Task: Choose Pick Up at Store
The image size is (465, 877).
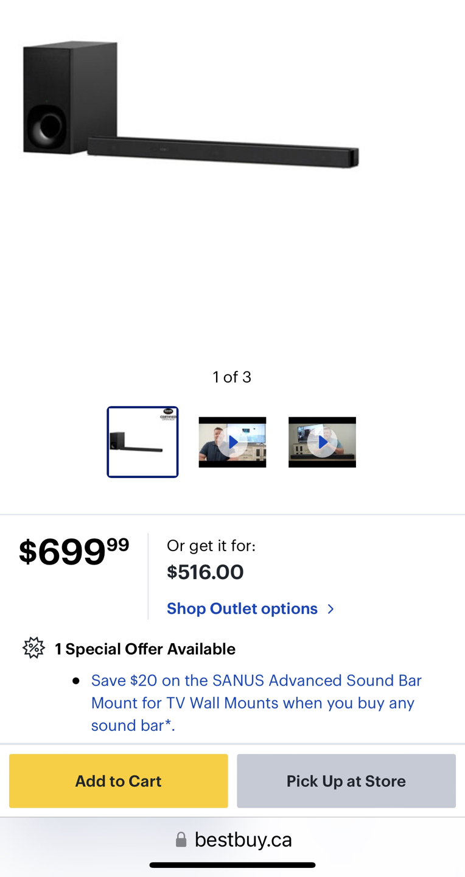Action: [346, 781]
